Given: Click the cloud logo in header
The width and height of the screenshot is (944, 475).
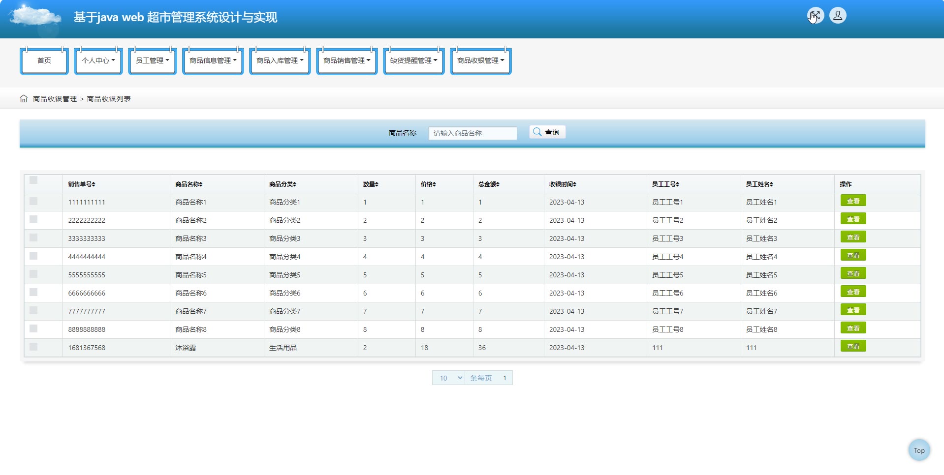Looking at the screenshot, I should (34, 16).
